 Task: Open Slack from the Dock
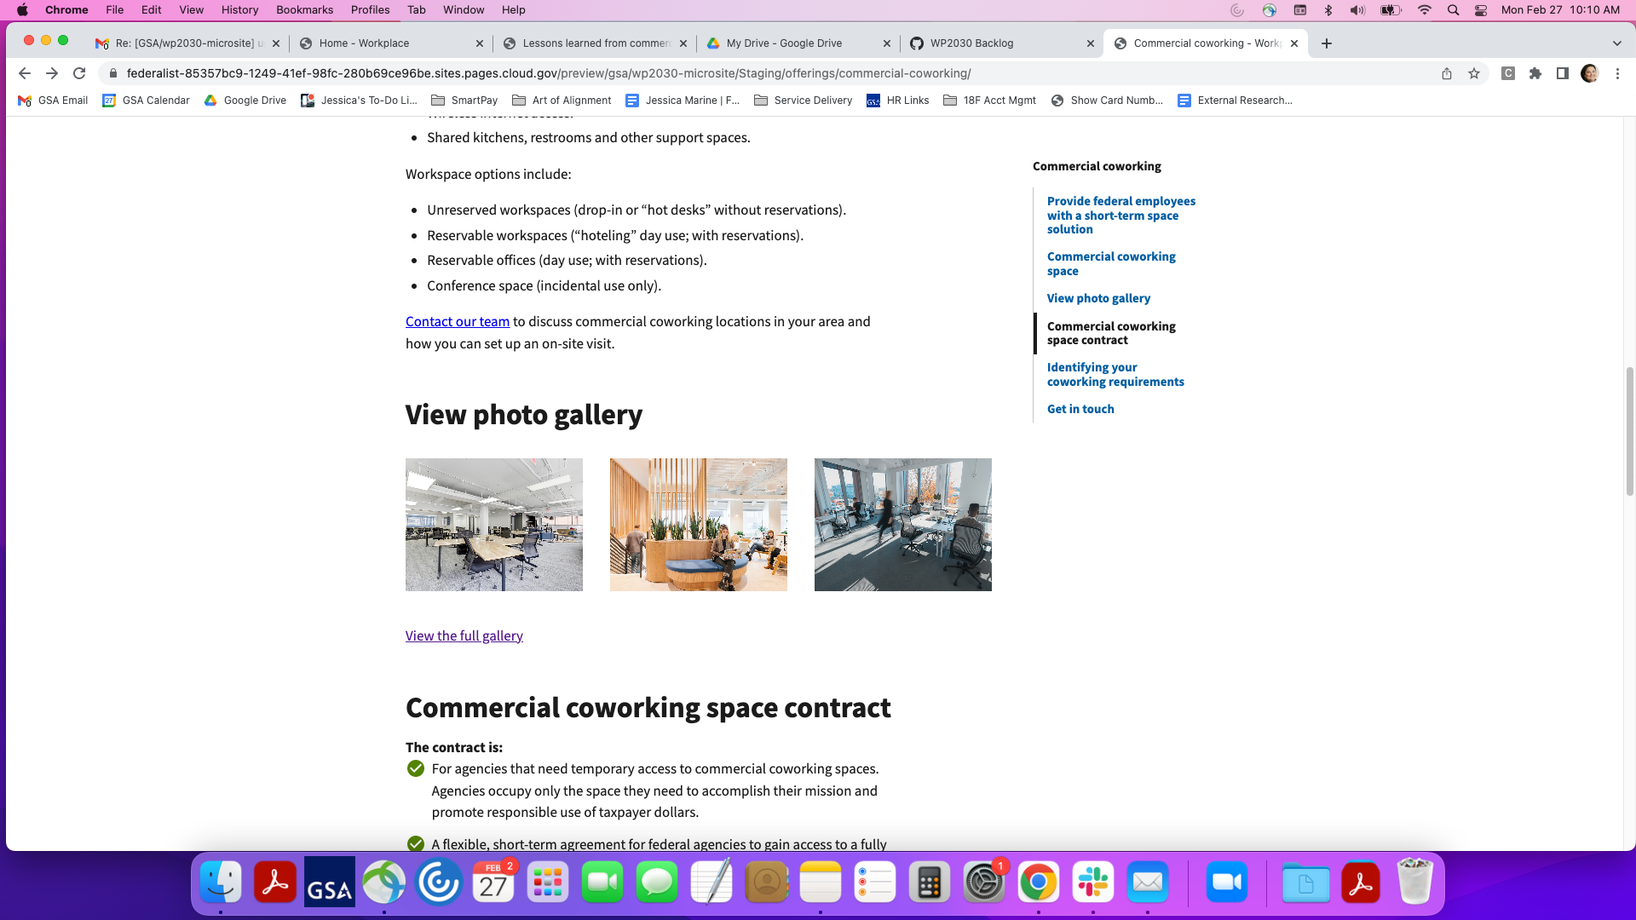pyautogui.click(x=1093, y=883)
